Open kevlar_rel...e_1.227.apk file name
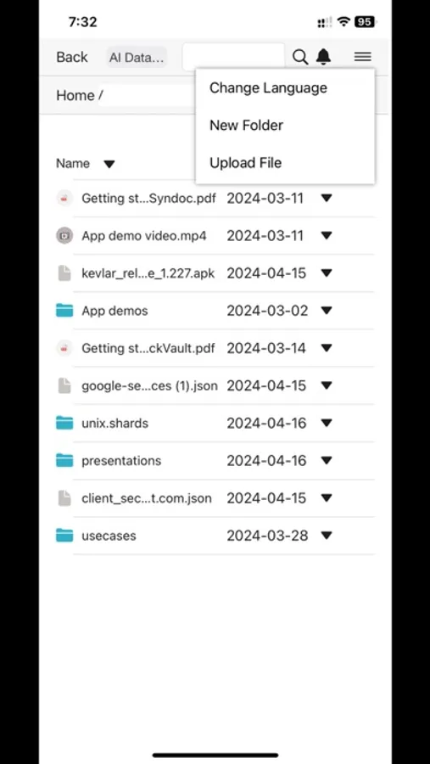 148,273
